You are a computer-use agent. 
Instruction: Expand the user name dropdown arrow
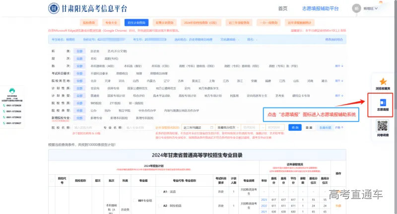pos(376,8)
